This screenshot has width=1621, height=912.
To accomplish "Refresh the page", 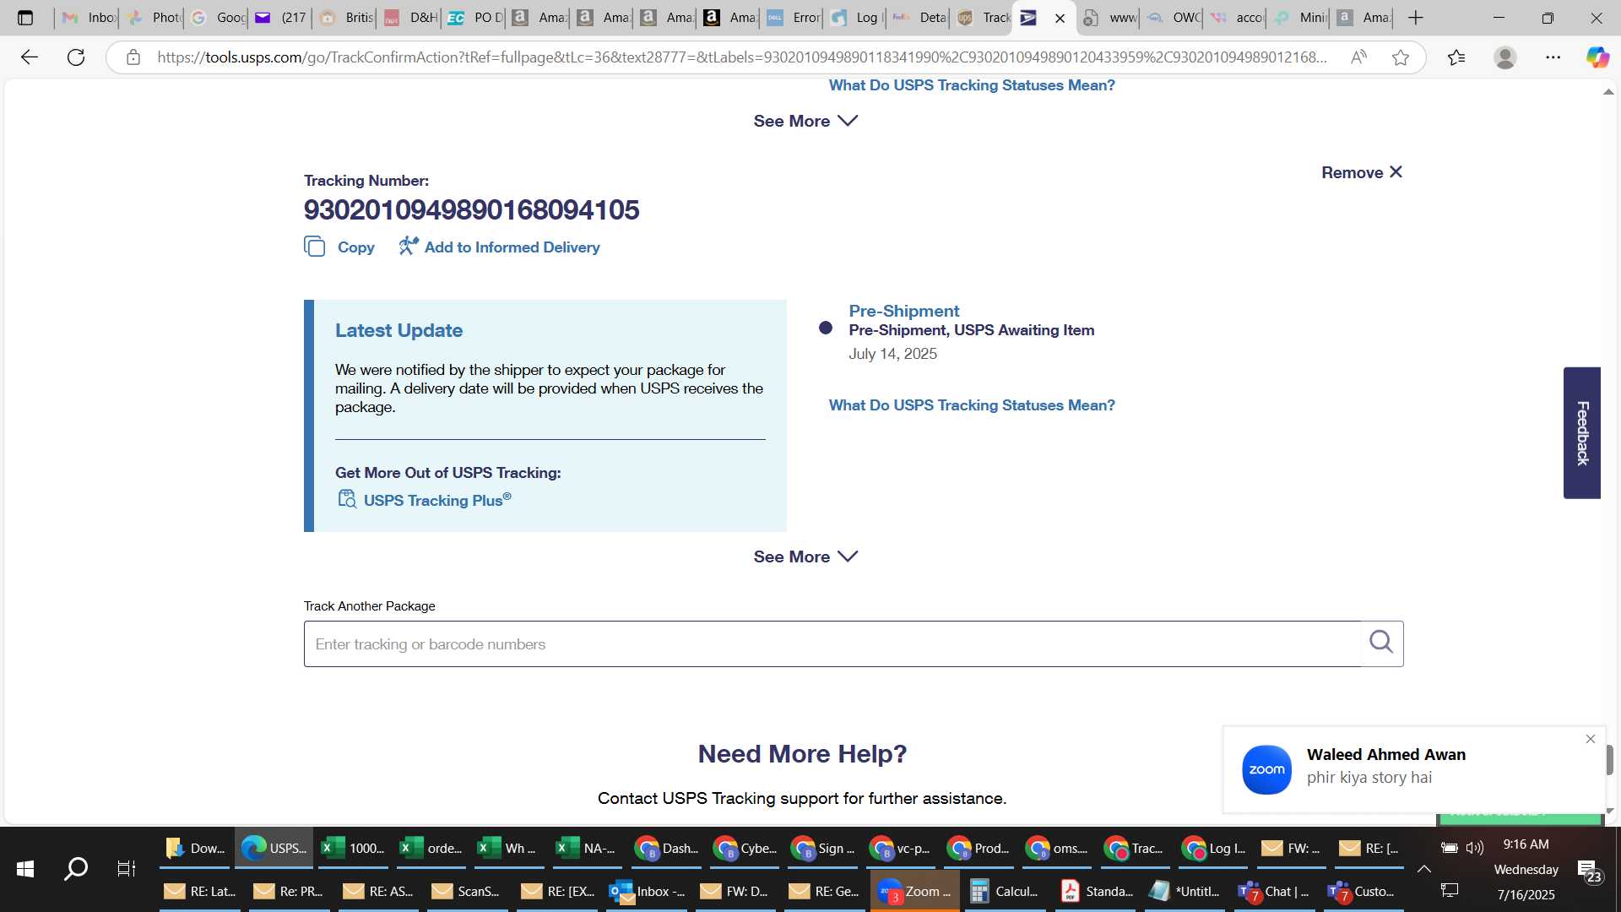I will coord(76,57).
